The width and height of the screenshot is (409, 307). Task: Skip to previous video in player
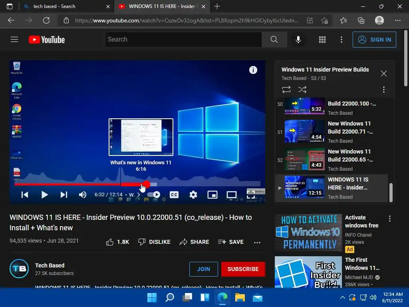tap(25, 195)
